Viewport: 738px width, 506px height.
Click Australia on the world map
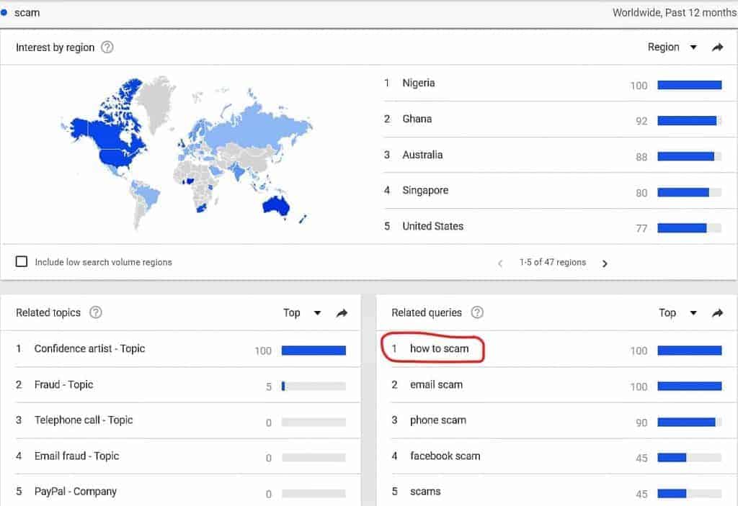point(275,206)
